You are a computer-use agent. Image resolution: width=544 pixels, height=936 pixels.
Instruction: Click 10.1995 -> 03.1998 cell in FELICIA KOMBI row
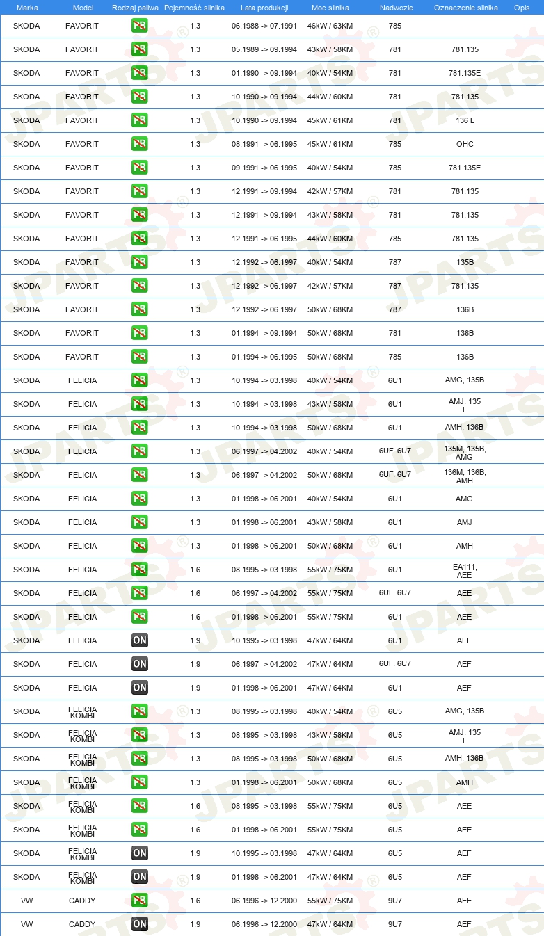pyautogui.click(x=264, y=854)
